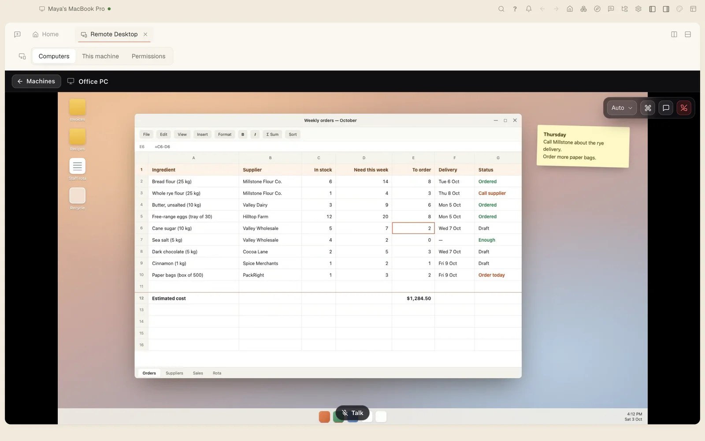Open the File menu in spreadsheet
705x441 pixels.
coord(146,135)
